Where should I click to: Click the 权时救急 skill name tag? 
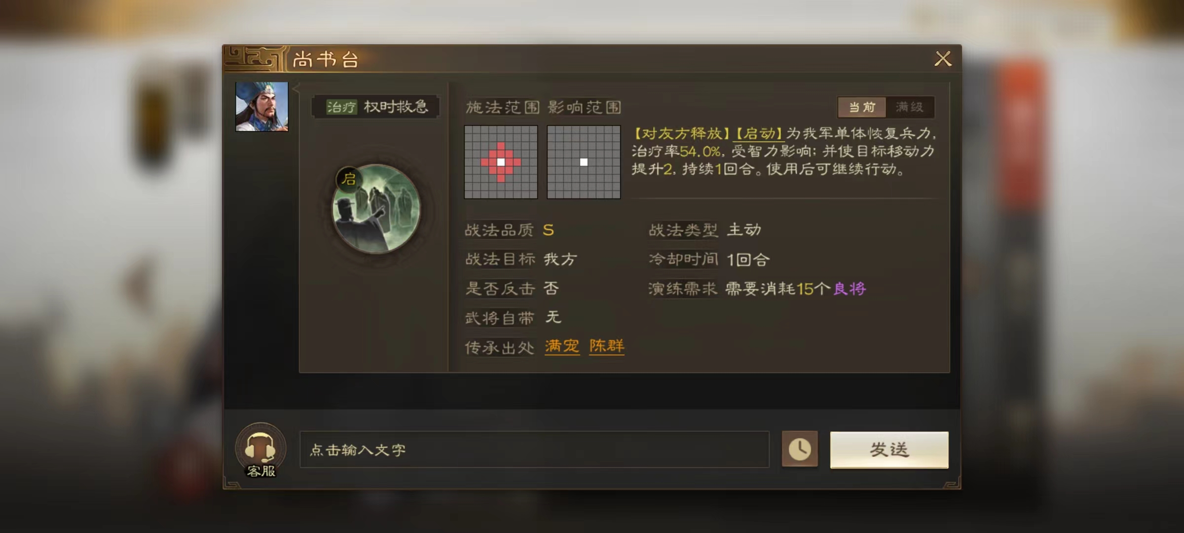click(x=396, y=107)
